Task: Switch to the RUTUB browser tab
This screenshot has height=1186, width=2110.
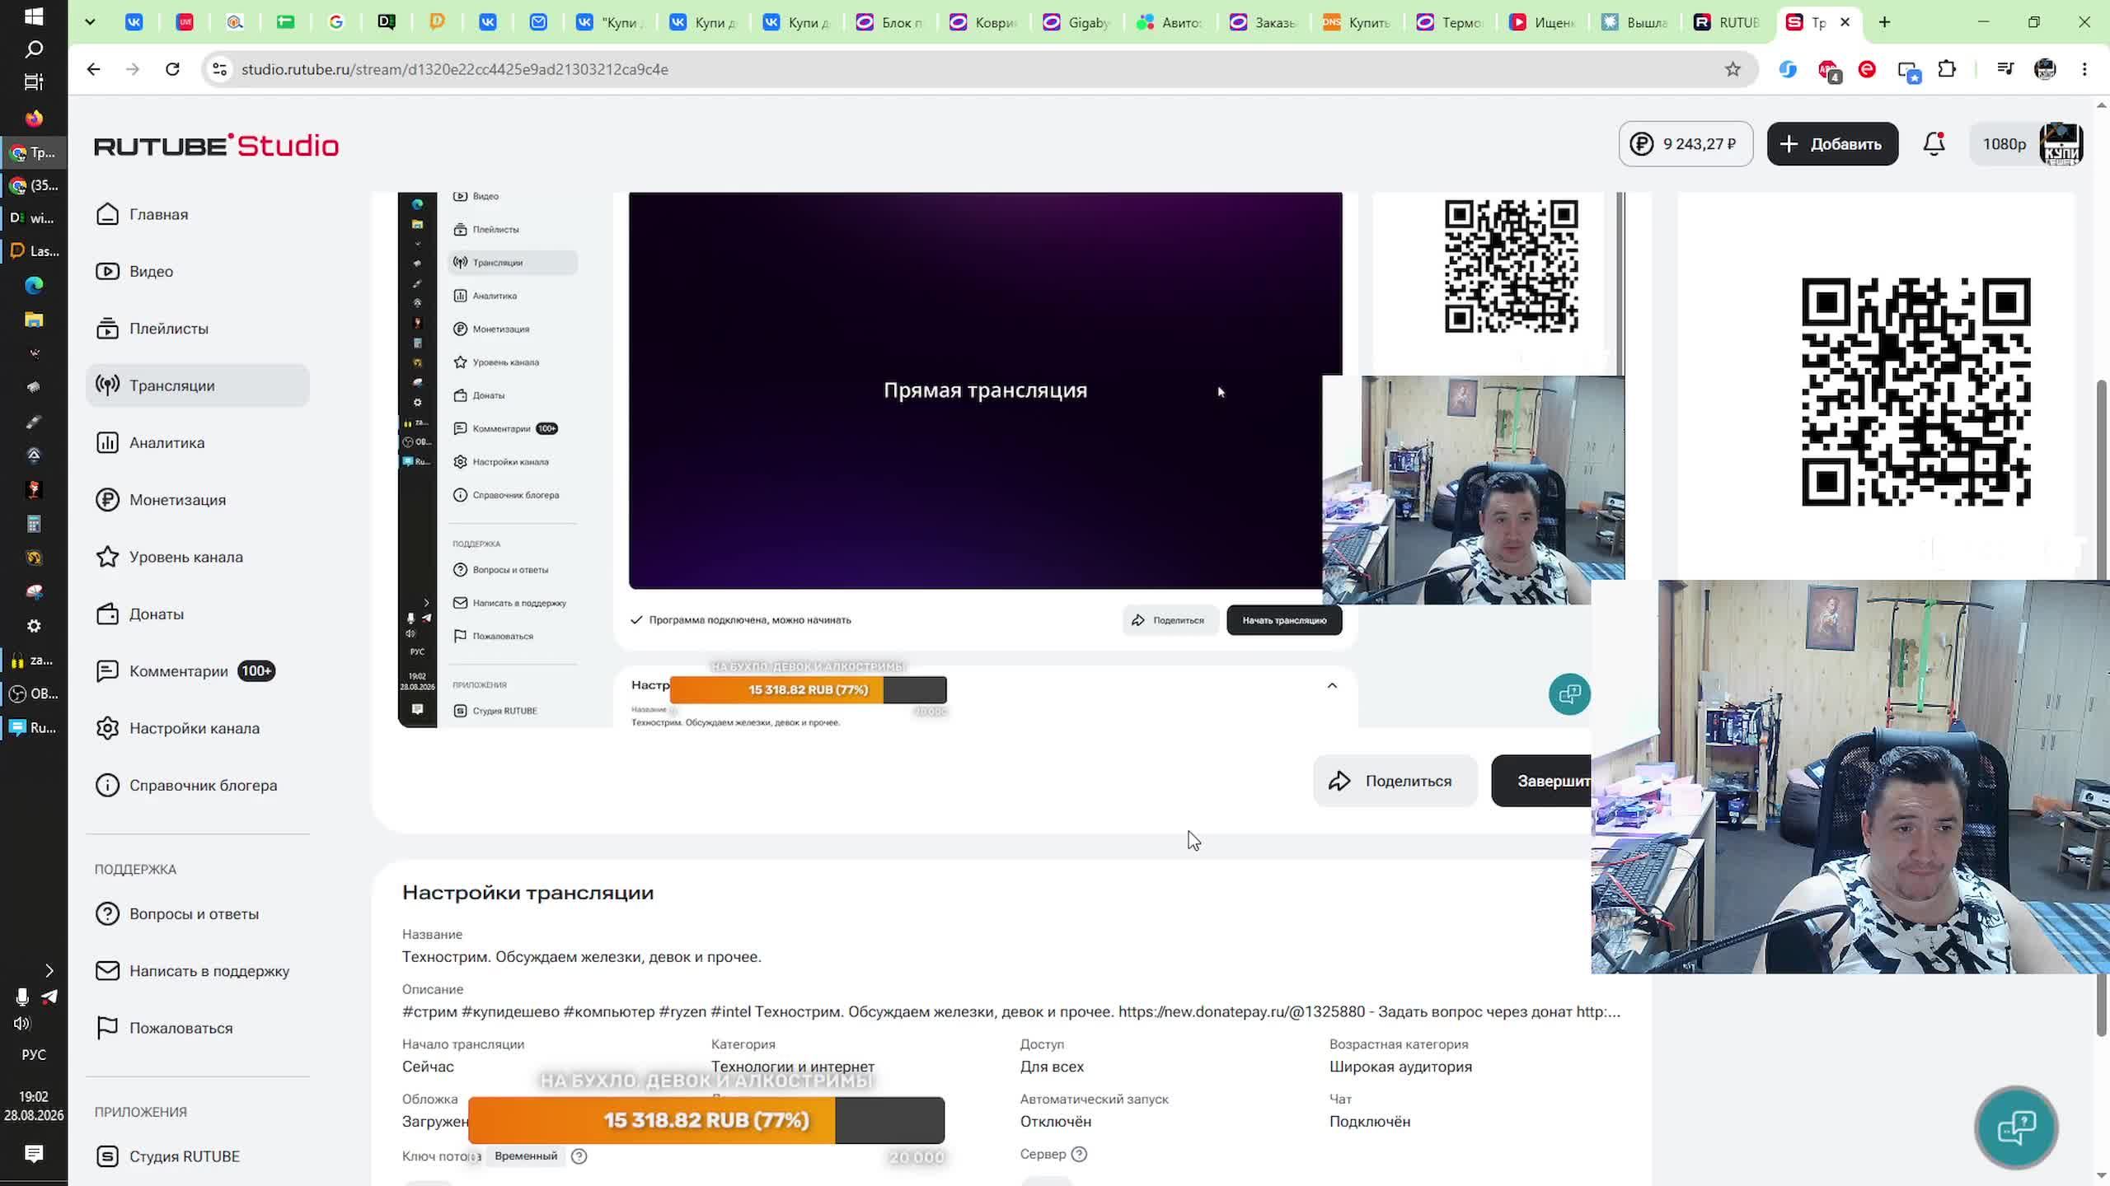Action: point(1727,22)
